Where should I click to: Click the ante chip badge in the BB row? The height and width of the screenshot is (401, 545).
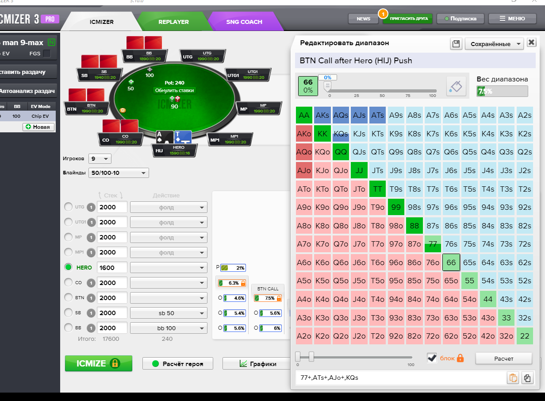click(91, 328)
